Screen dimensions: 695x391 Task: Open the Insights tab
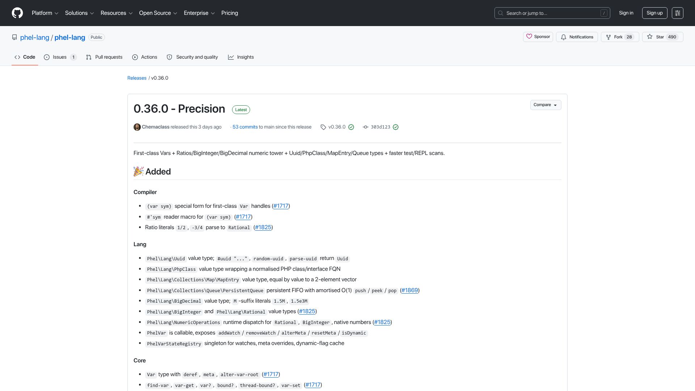click(241, 57)
